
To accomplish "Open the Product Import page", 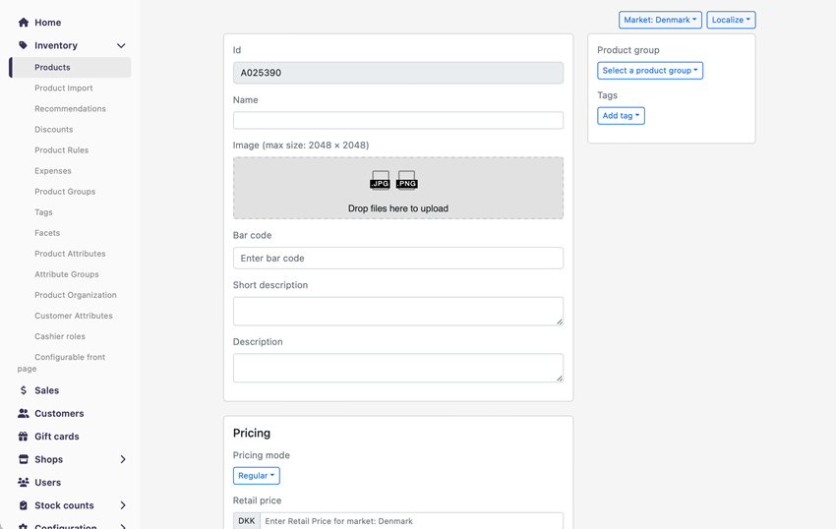I will pos(64,88).
